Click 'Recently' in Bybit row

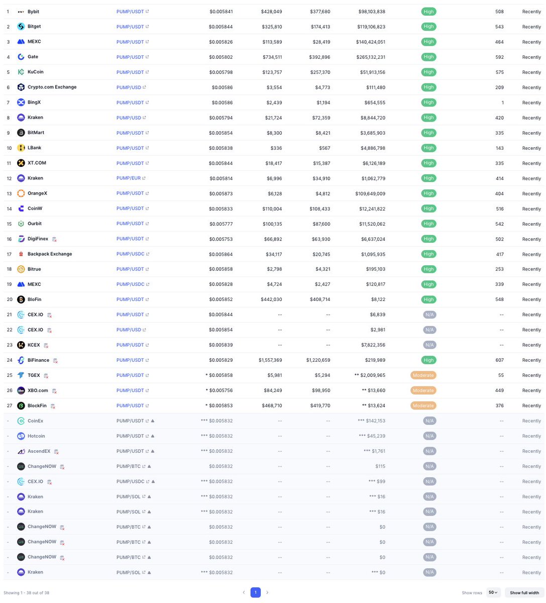tap(531, 12)
